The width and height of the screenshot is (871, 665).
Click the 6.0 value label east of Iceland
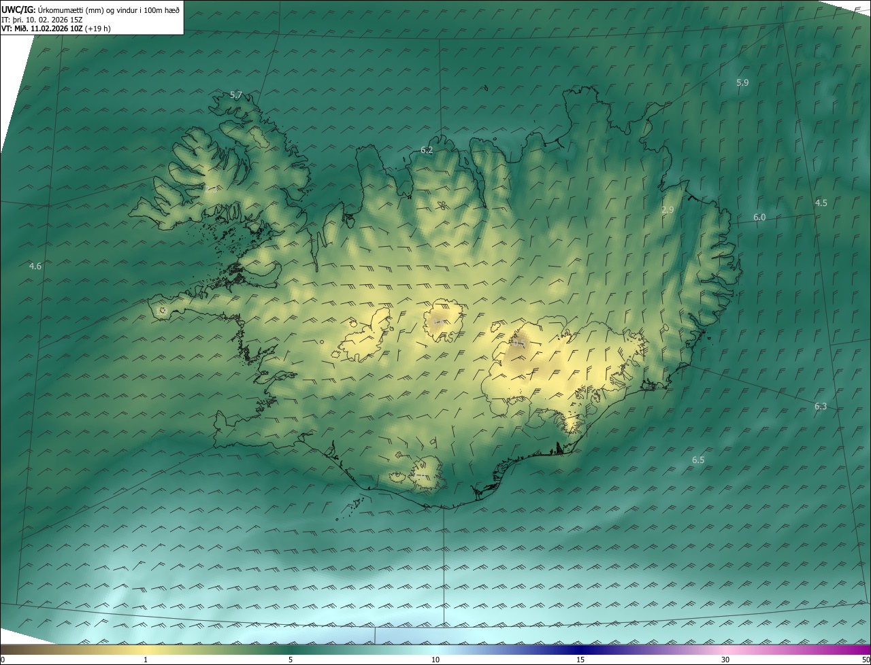pyautogui.click(x=759, y=217)
